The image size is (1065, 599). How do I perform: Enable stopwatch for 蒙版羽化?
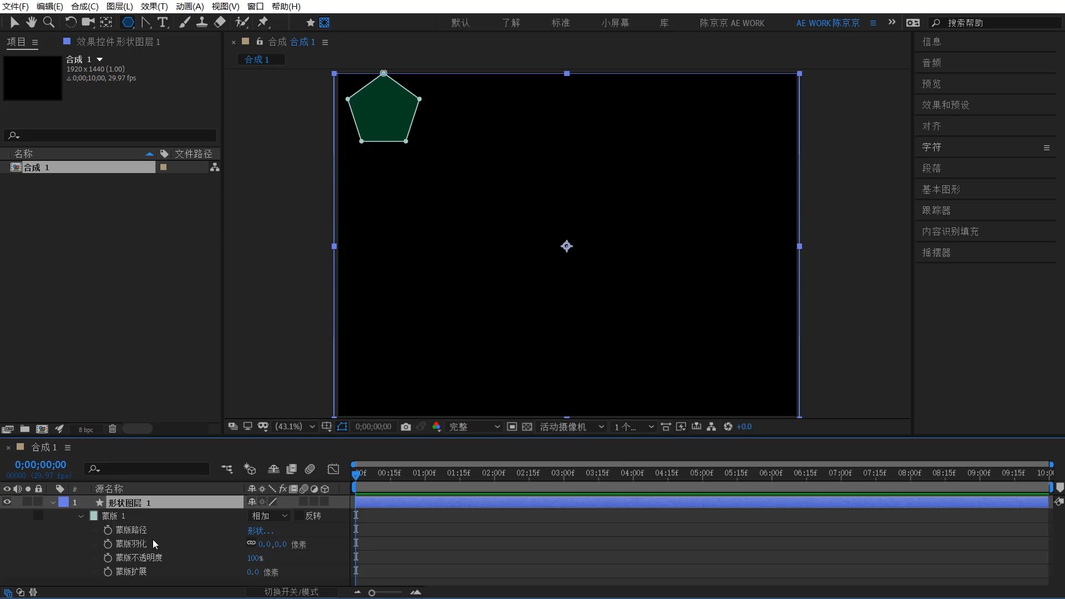(108, 544)
